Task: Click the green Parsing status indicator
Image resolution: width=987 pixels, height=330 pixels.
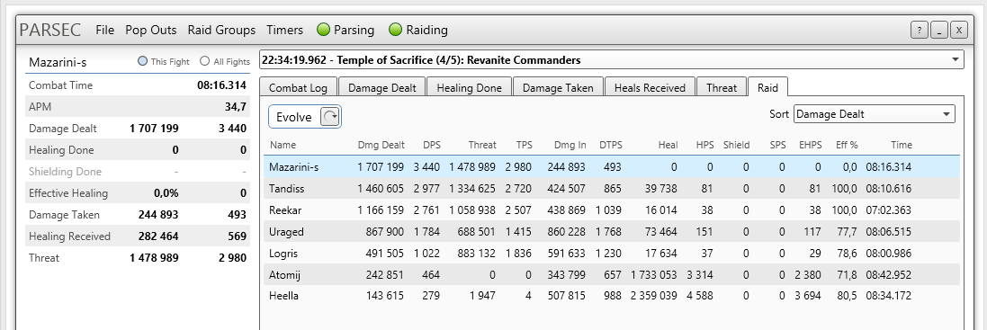Action: [x=324, y=30]
